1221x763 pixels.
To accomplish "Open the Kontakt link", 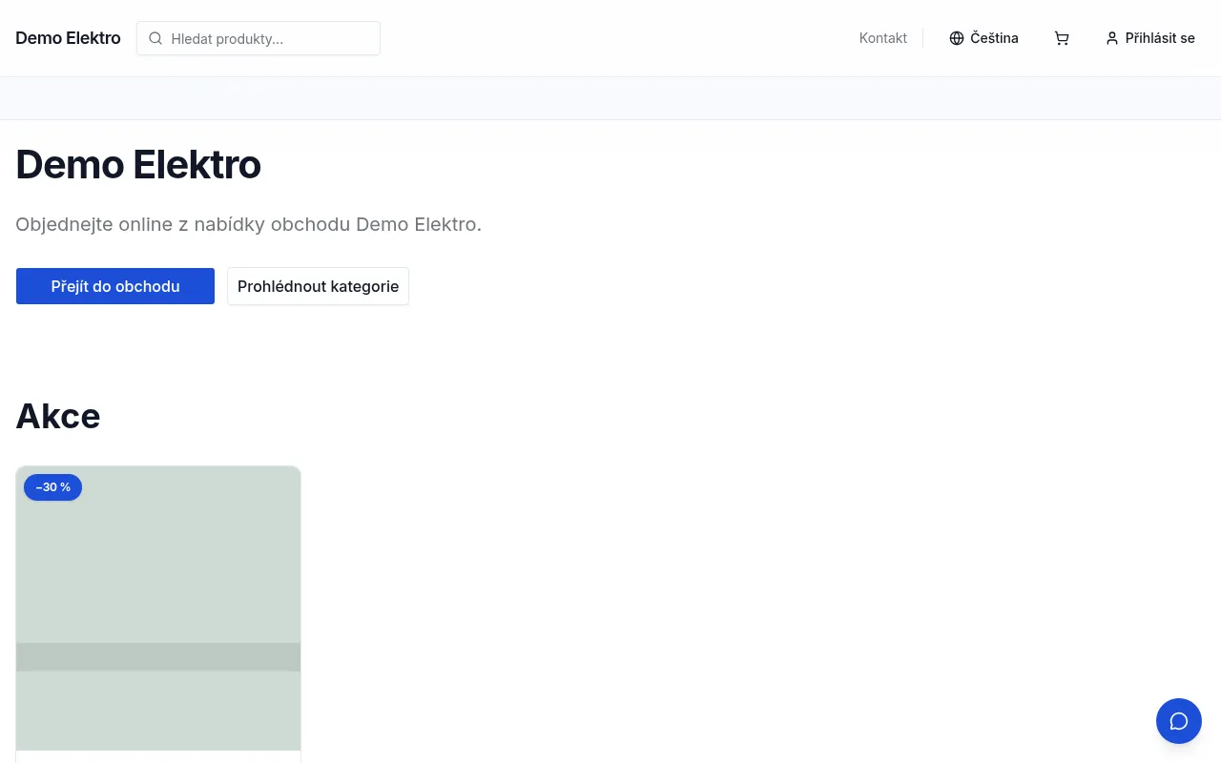I will point(883,38).
